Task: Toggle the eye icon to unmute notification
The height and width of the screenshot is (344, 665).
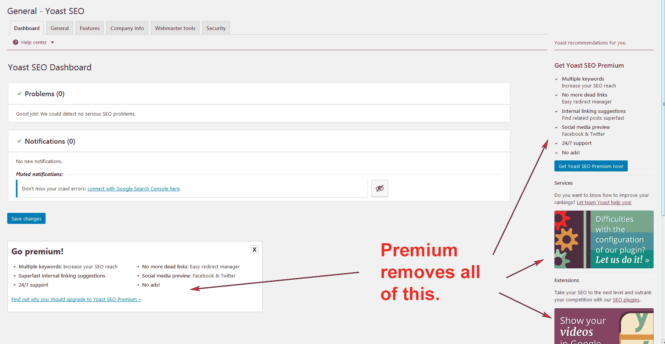Action: pos(380,188)
